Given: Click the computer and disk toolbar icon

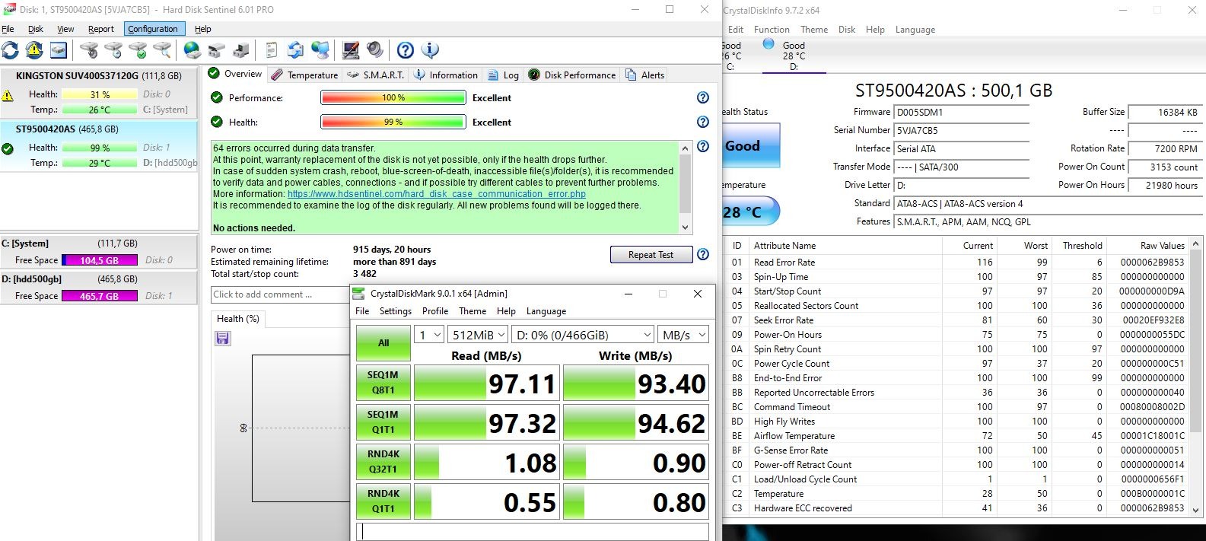Looking at the screenshot, I should click(241, 50).
